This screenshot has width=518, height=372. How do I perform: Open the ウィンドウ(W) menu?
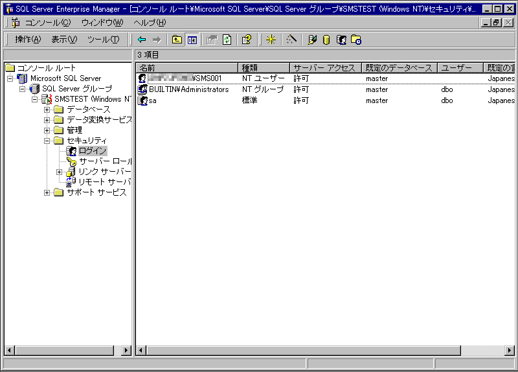[102, 23]
